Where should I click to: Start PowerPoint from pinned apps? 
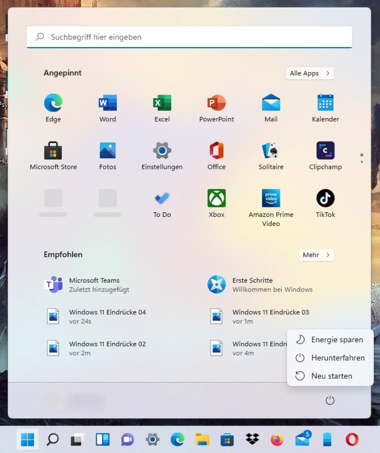216,108
